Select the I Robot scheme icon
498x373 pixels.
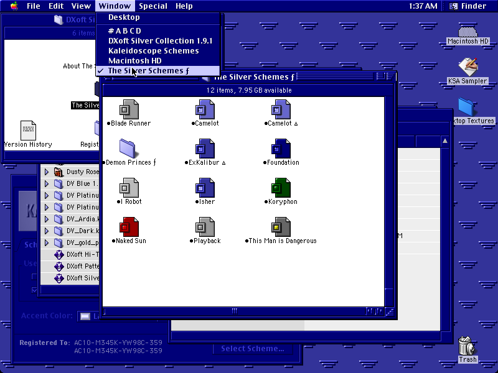click(129, 188)
